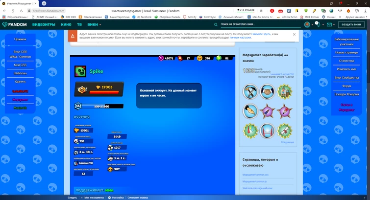Screen dimensions: 370x200
Task: Click the Wikia / Common sidebar item
Action: point(20,57)
